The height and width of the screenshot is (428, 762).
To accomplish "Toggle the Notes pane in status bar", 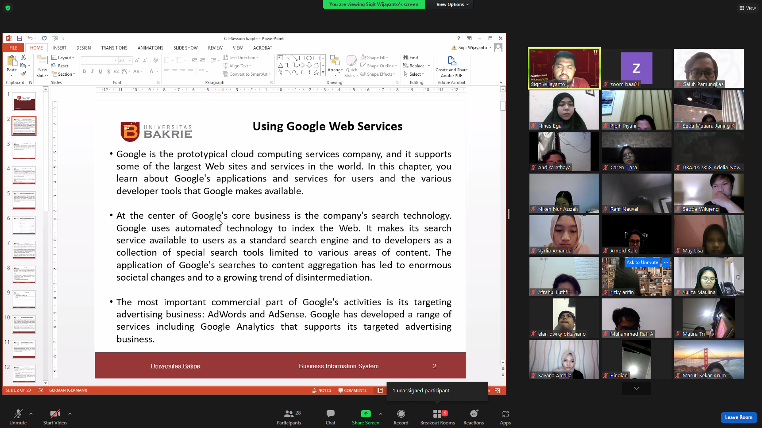I will coord(321,390).
